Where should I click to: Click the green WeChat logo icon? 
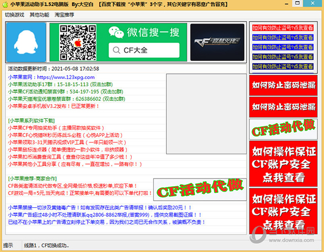point(116,33)
